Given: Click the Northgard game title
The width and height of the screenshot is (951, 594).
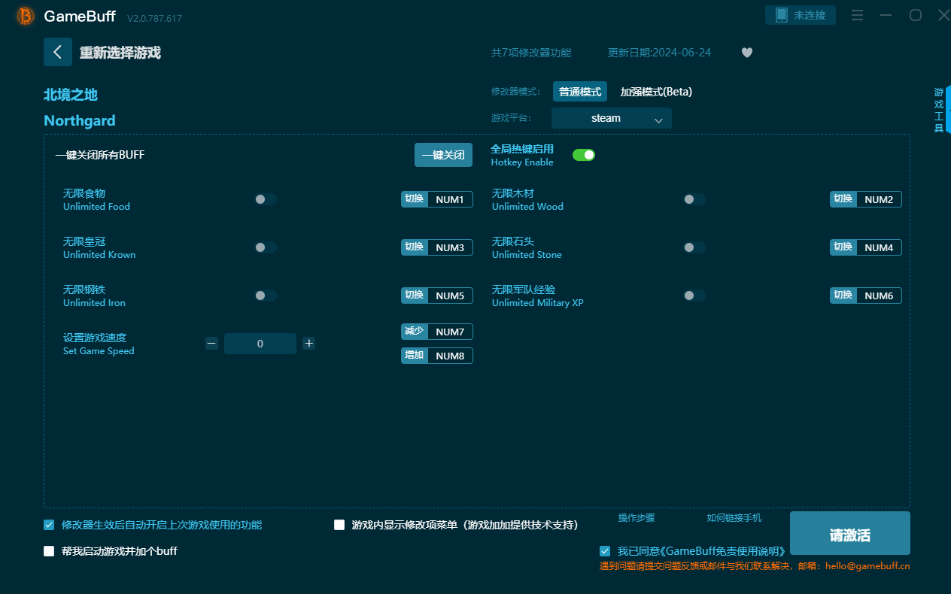Looking at the screenshot, I should [80, 120].
